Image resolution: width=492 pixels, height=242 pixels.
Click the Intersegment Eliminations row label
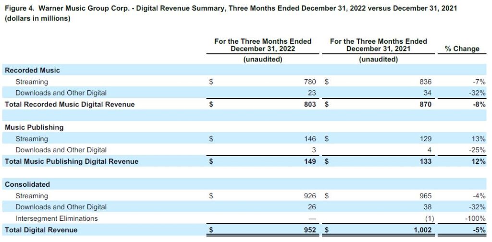[56, 218]
